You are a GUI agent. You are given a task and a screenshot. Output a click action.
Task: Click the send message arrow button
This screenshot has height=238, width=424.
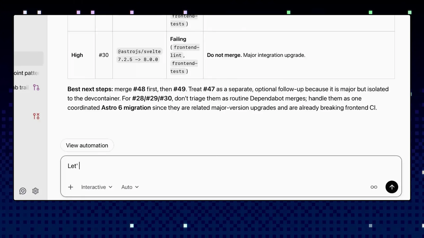pos(392,187)
